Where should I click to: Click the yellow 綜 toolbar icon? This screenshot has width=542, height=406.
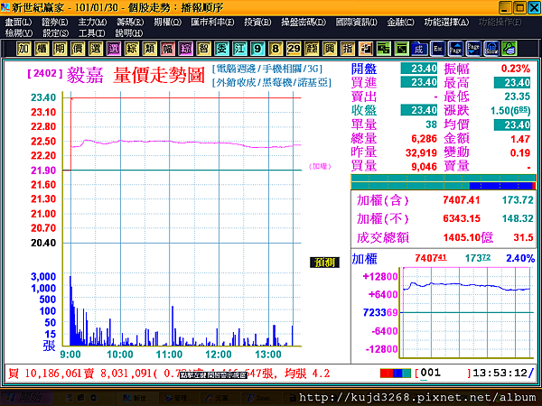pyautogui.click(x=131, y=49)
